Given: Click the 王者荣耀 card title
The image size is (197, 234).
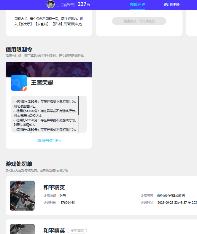Looking at the screenshot, I should 42,83.
